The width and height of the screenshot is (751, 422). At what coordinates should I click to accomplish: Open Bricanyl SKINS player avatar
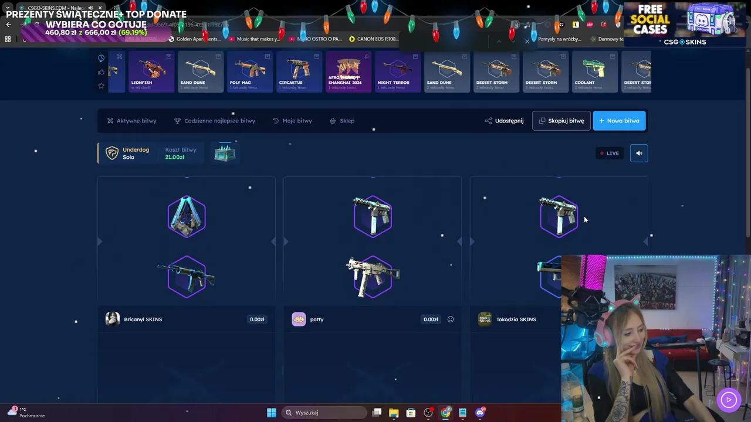(113, 319)
